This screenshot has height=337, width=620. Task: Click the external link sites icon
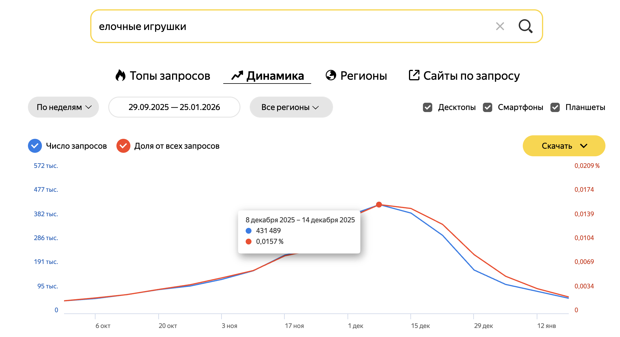coord(414,75)
